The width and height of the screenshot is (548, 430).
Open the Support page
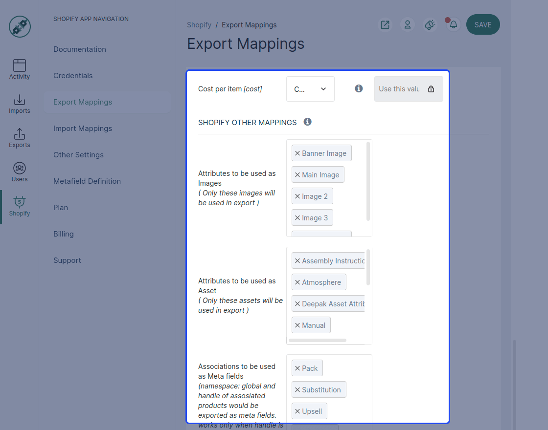(67, 260)
